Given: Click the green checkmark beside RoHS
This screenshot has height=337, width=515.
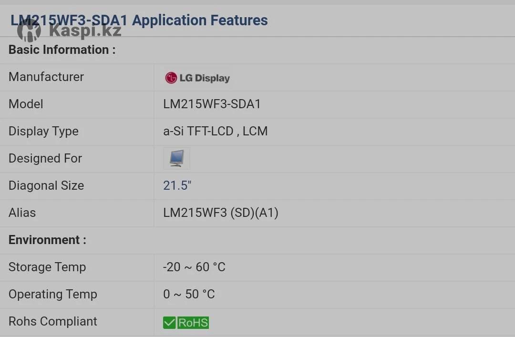Looking at the screenshot, I should point(169,323).
